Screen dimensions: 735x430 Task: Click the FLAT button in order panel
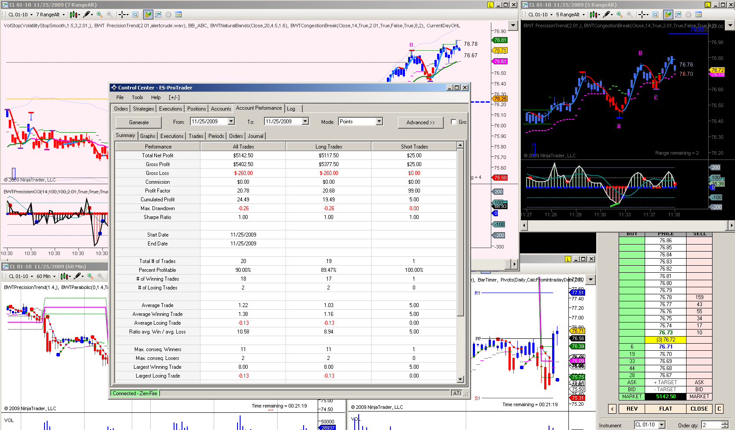665,408
